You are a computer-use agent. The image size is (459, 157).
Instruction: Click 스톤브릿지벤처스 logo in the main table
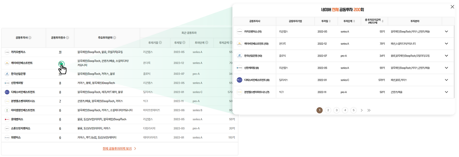pos(7,128)
